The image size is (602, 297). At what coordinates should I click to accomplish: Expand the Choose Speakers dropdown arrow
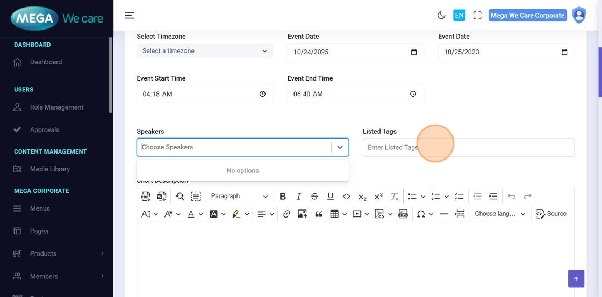(x=340, y=147)
